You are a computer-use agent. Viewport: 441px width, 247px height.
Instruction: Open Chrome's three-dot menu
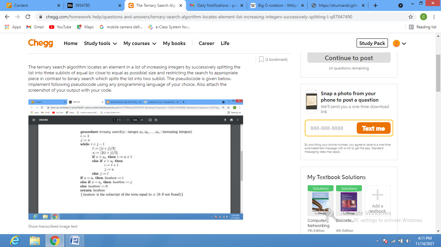point(434,17)
